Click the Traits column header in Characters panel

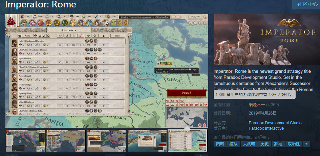click(118, 36)
